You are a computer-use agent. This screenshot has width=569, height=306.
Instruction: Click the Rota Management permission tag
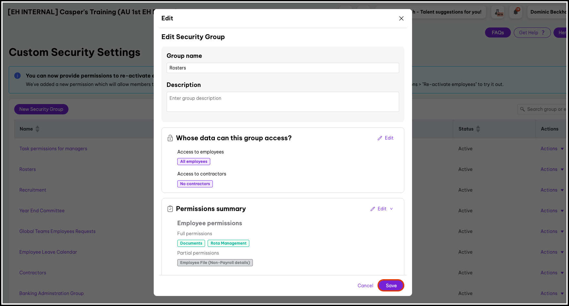pos(228,243)
